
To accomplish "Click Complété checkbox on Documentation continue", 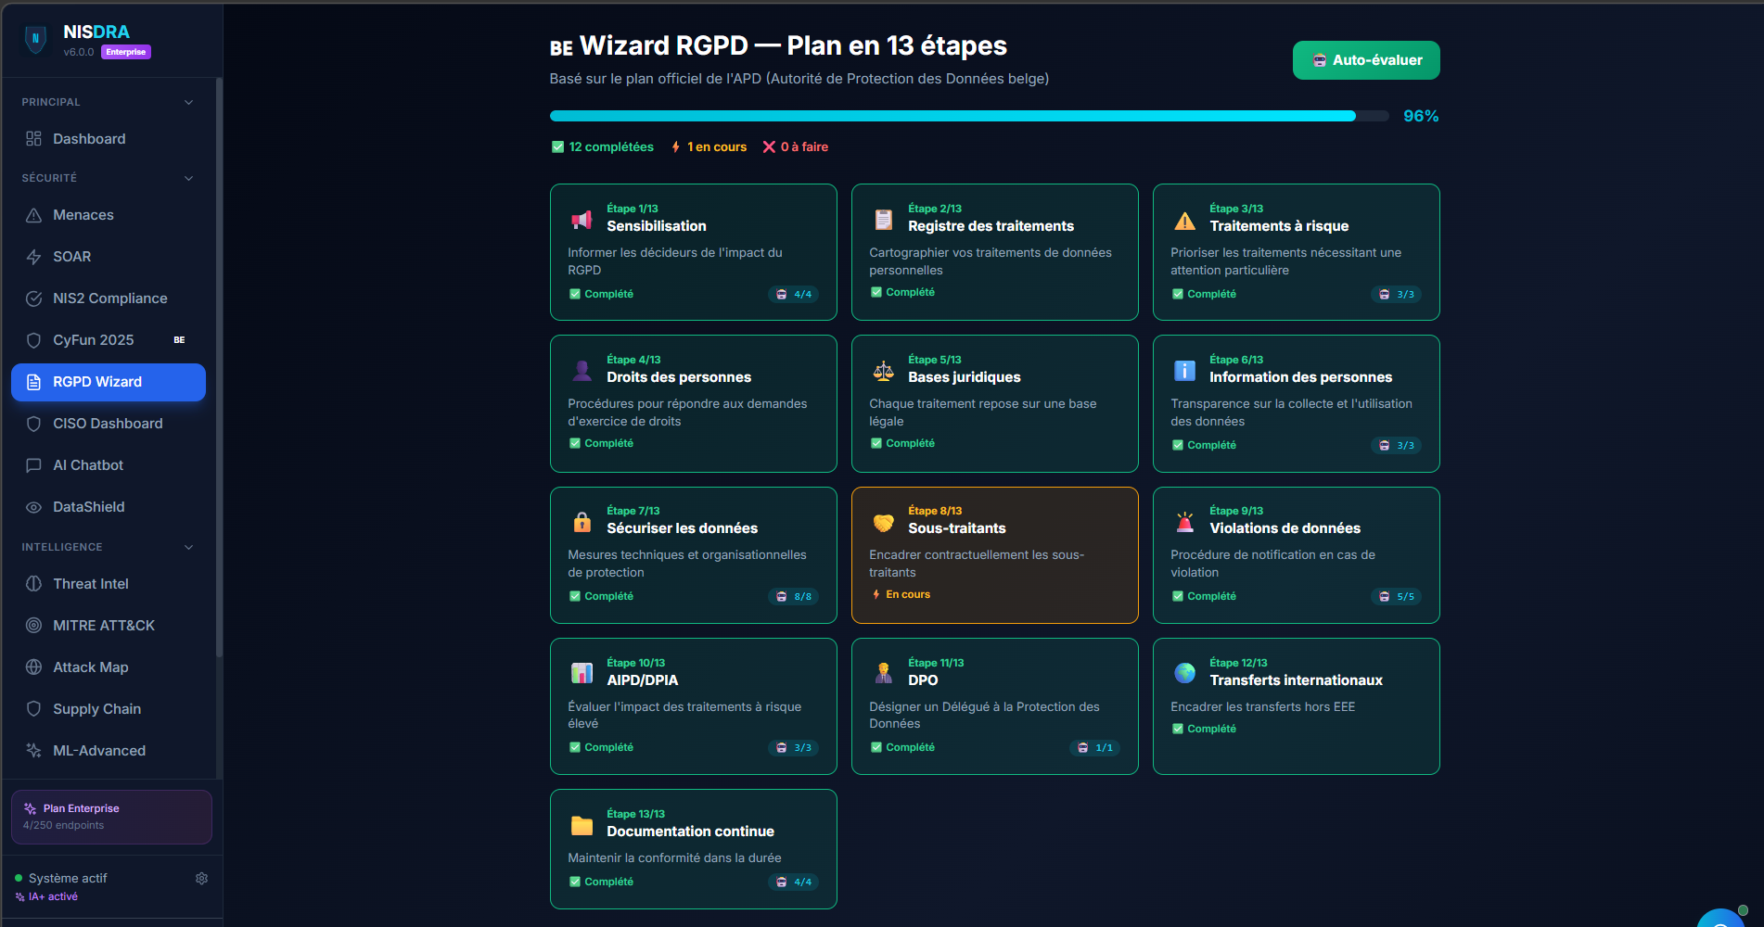I will point(574,882).
